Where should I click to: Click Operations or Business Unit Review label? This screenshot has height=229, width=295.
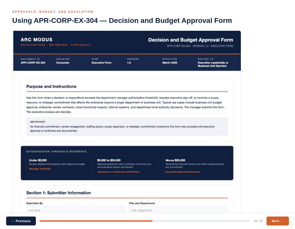click(x=118, y=172)
